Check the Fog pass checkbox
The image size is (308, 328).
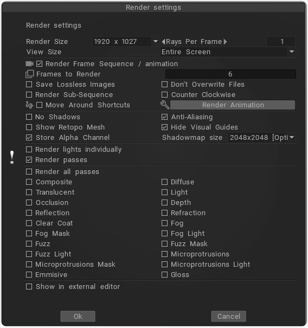coord(165,223)
